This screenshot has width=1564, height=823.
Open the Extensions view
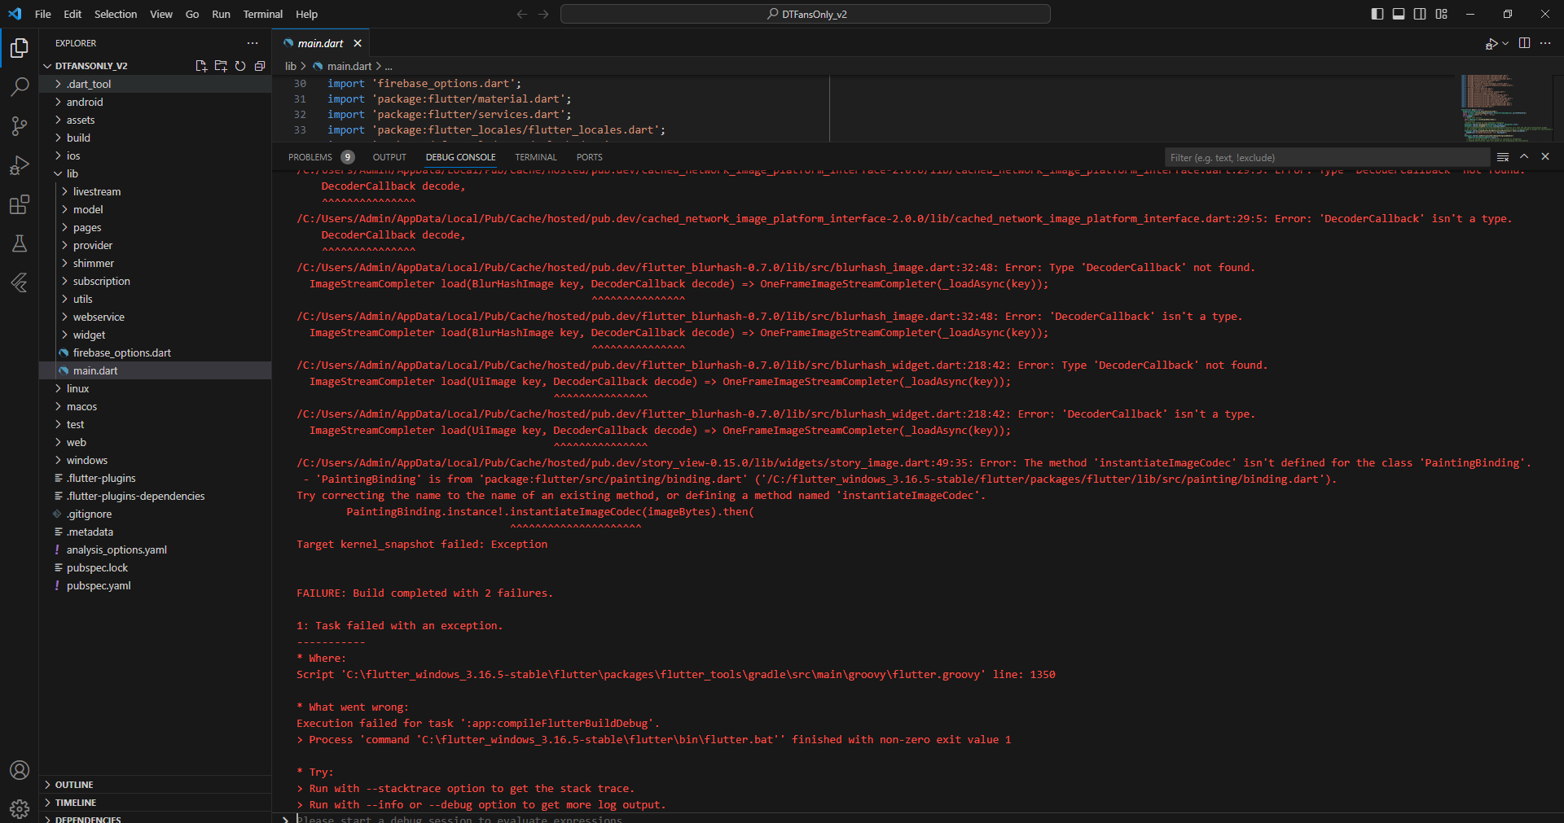20,204
